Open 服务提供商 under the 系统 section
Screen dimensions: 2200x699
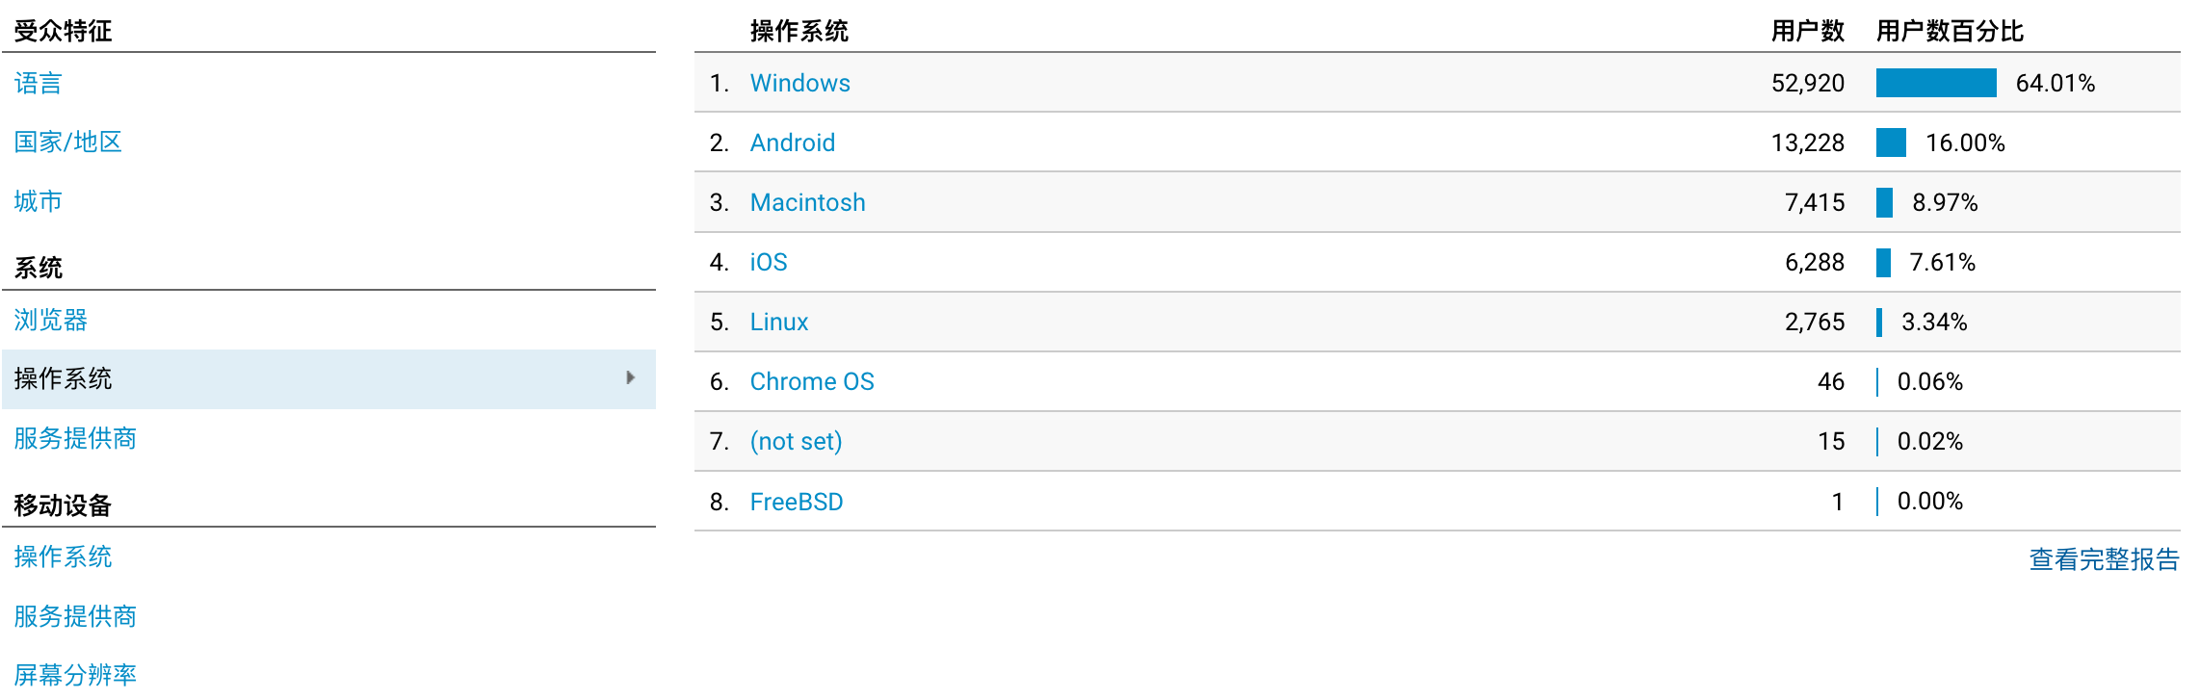pyautogui.click(x=75, y=439)
